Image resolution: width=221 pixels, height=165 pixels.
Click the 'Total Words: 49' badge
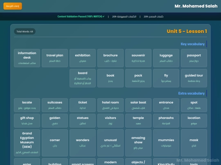25,31
